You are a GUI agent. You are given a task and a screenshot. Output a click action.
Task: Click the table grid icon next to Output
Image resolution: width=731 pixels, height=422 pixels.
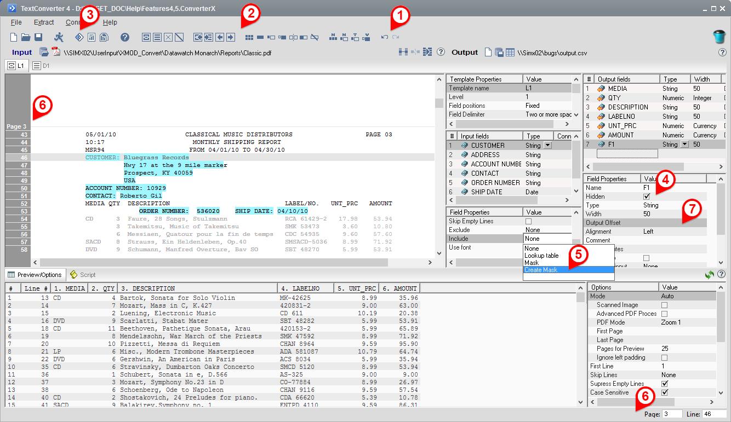[510, 52]
